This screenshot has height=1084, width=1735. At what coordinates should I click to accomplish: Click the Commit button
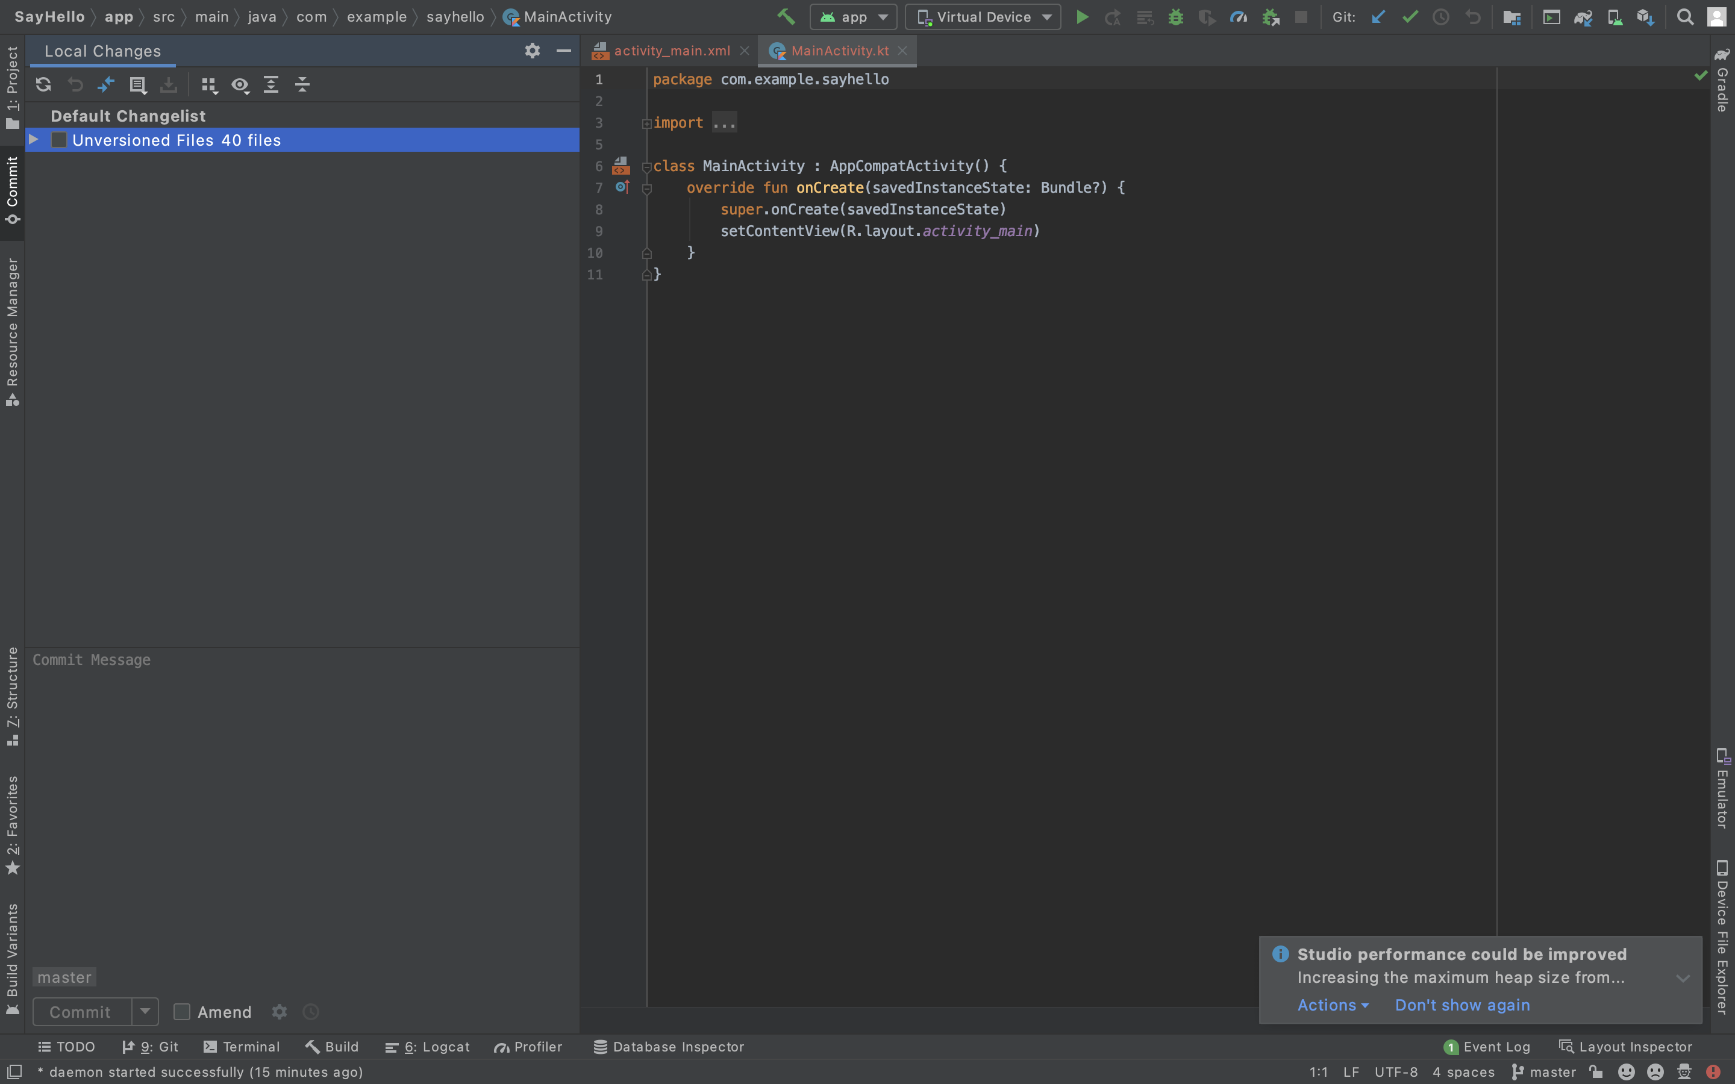[x=81, y=1012]
